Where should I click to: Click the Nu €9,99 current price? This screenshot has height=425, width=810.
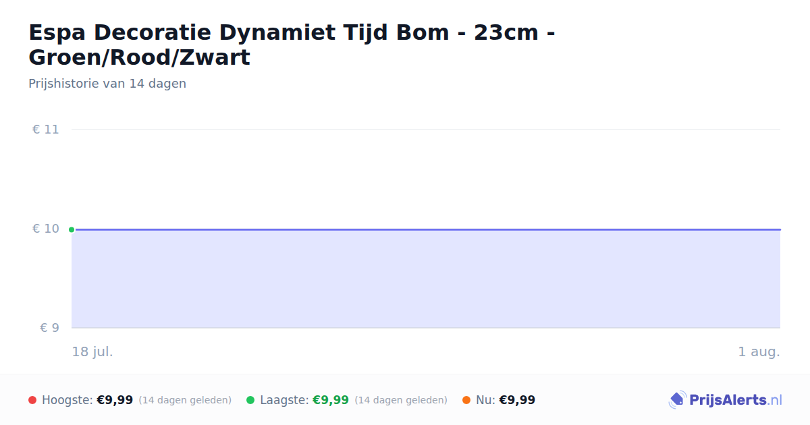517,400
